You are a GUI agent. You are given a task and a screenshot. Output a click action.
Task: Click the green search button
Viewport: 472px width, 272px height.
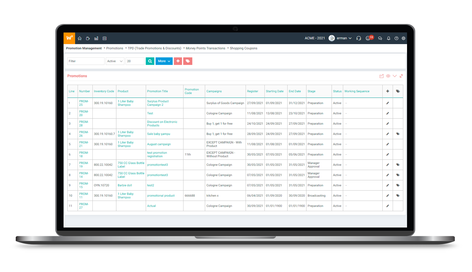[x=150, y=61]
